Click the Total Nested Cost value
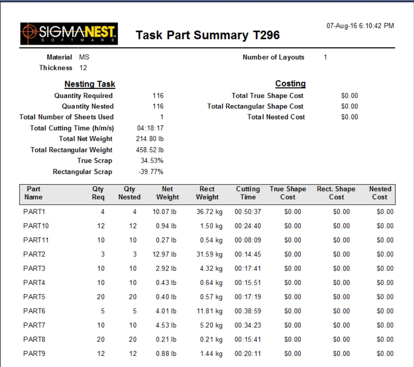The height and width of the screenshot is (367, 414). tap(349, 117)
